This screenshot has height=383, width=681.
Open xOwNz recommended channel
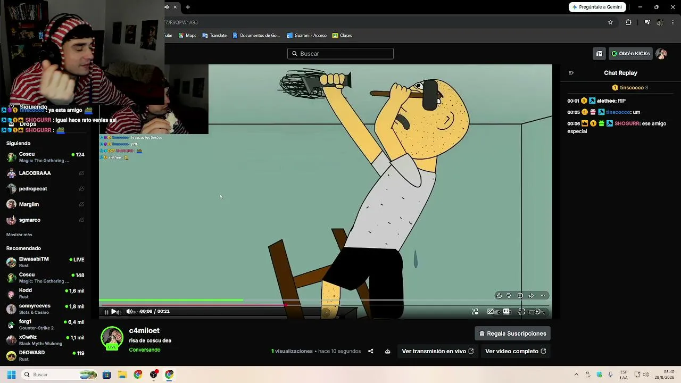point(45,340)
